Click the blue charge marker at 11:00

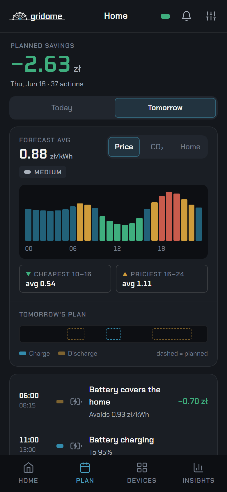click(60, 446)
